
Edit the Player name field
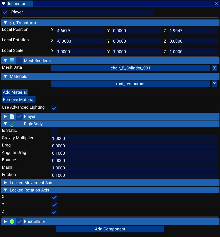[82, 12]
